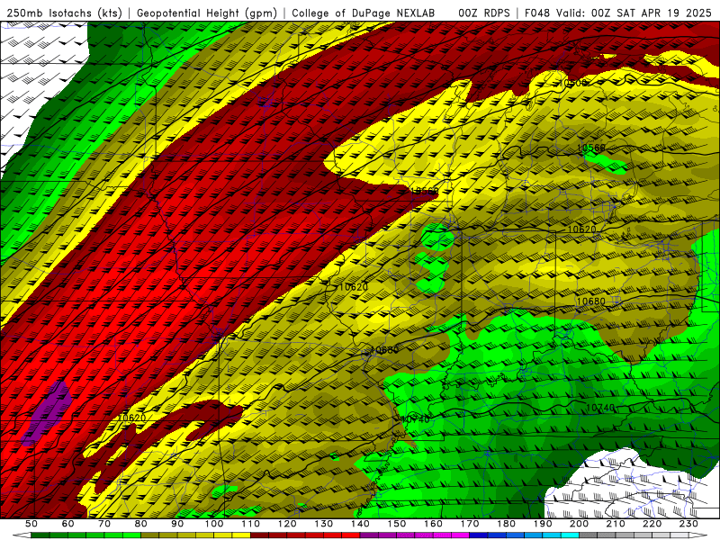Click the 60 value on the color scale
Screen dimensions: 720x540
pos(67,524)
